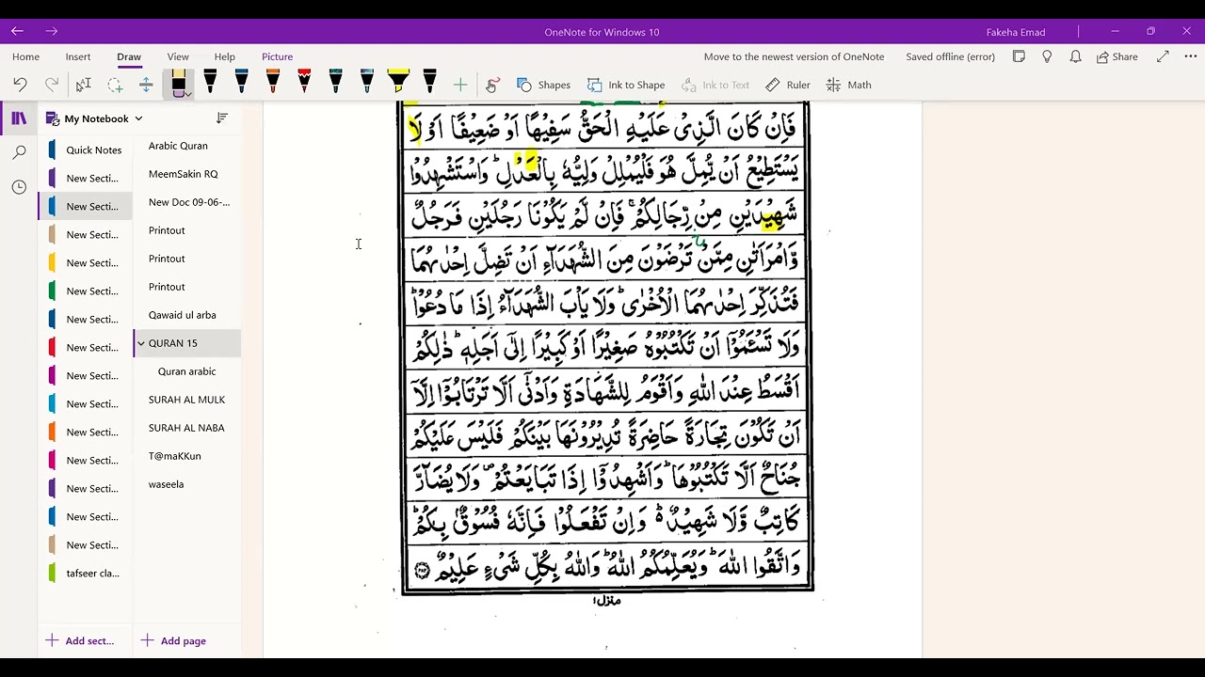Add a new section
The height and width of the screenshot is (677, 1205).
(x=80, y=641)
